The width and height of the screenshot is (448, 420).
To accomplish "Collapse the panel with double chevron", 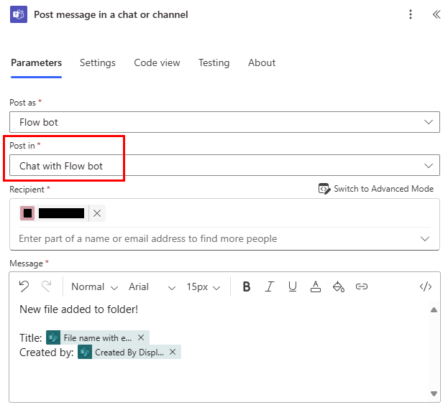I will [x=436, y=14].
